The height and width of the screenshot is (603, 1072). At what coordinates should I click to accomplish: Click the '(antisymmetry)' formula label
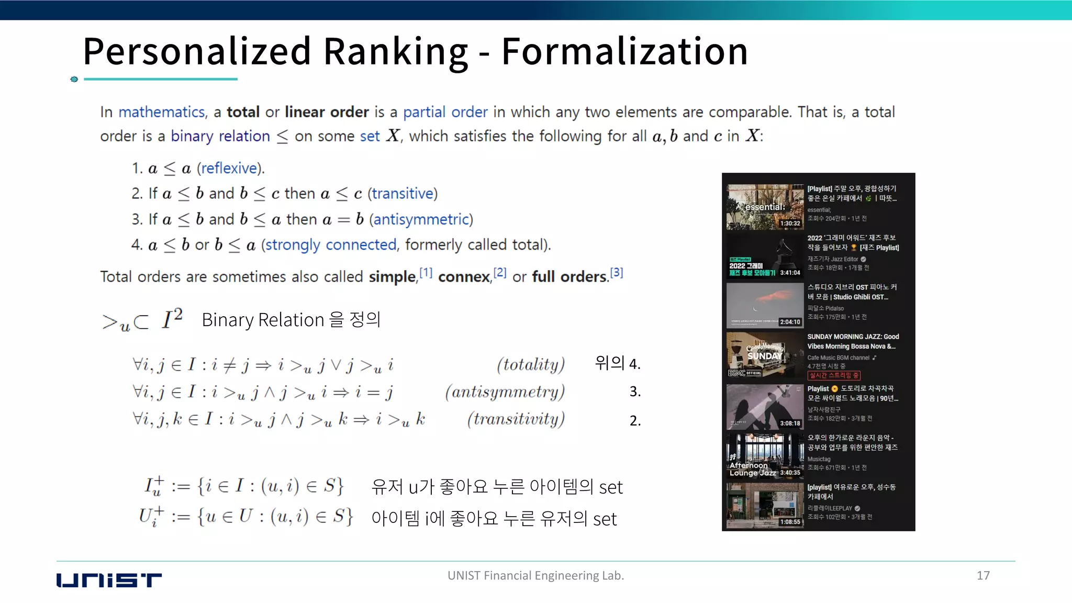click(505, 392)
